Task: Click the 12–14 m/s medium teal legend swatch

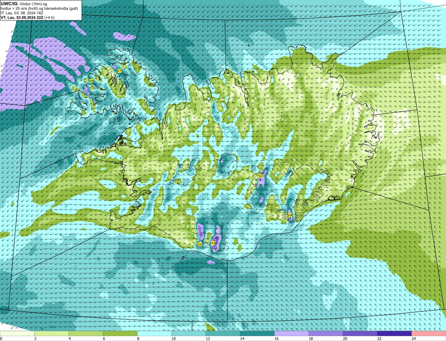Action: point(223,334)
